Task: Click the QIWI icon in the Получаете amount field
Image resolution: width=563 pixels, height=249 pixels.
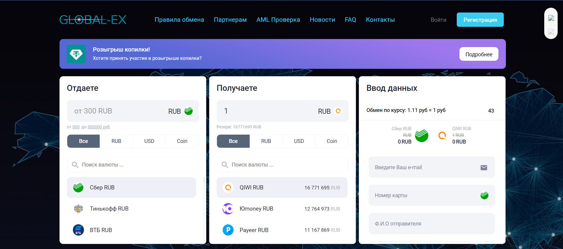Action: coord(338,111)
